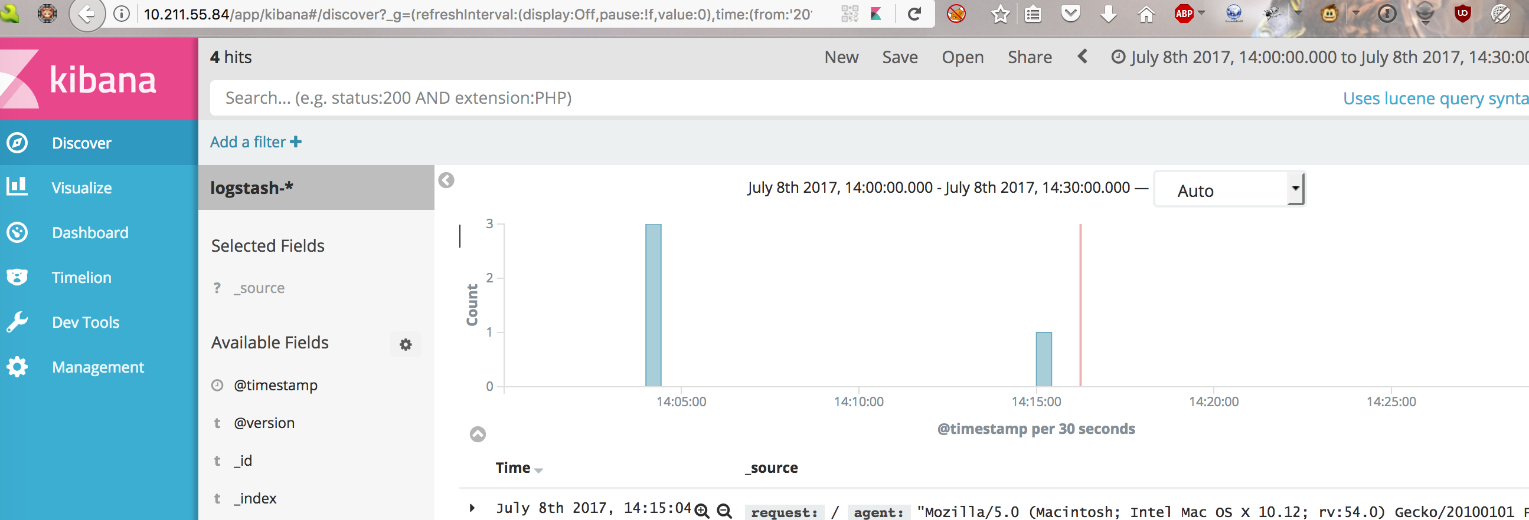Reload the page in the browser
Screen dimensions: 1529x520
tap(914, 14)
